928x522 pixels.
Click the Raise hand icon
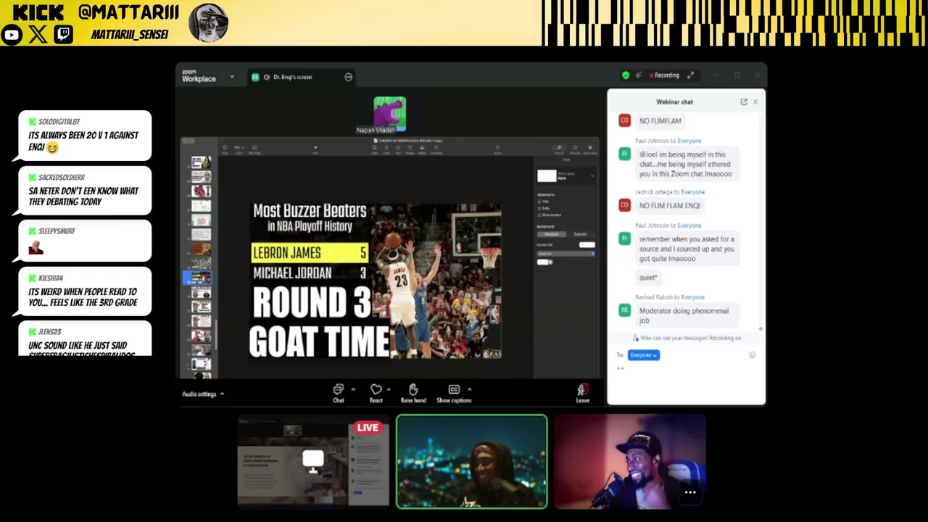coord(413,389)
